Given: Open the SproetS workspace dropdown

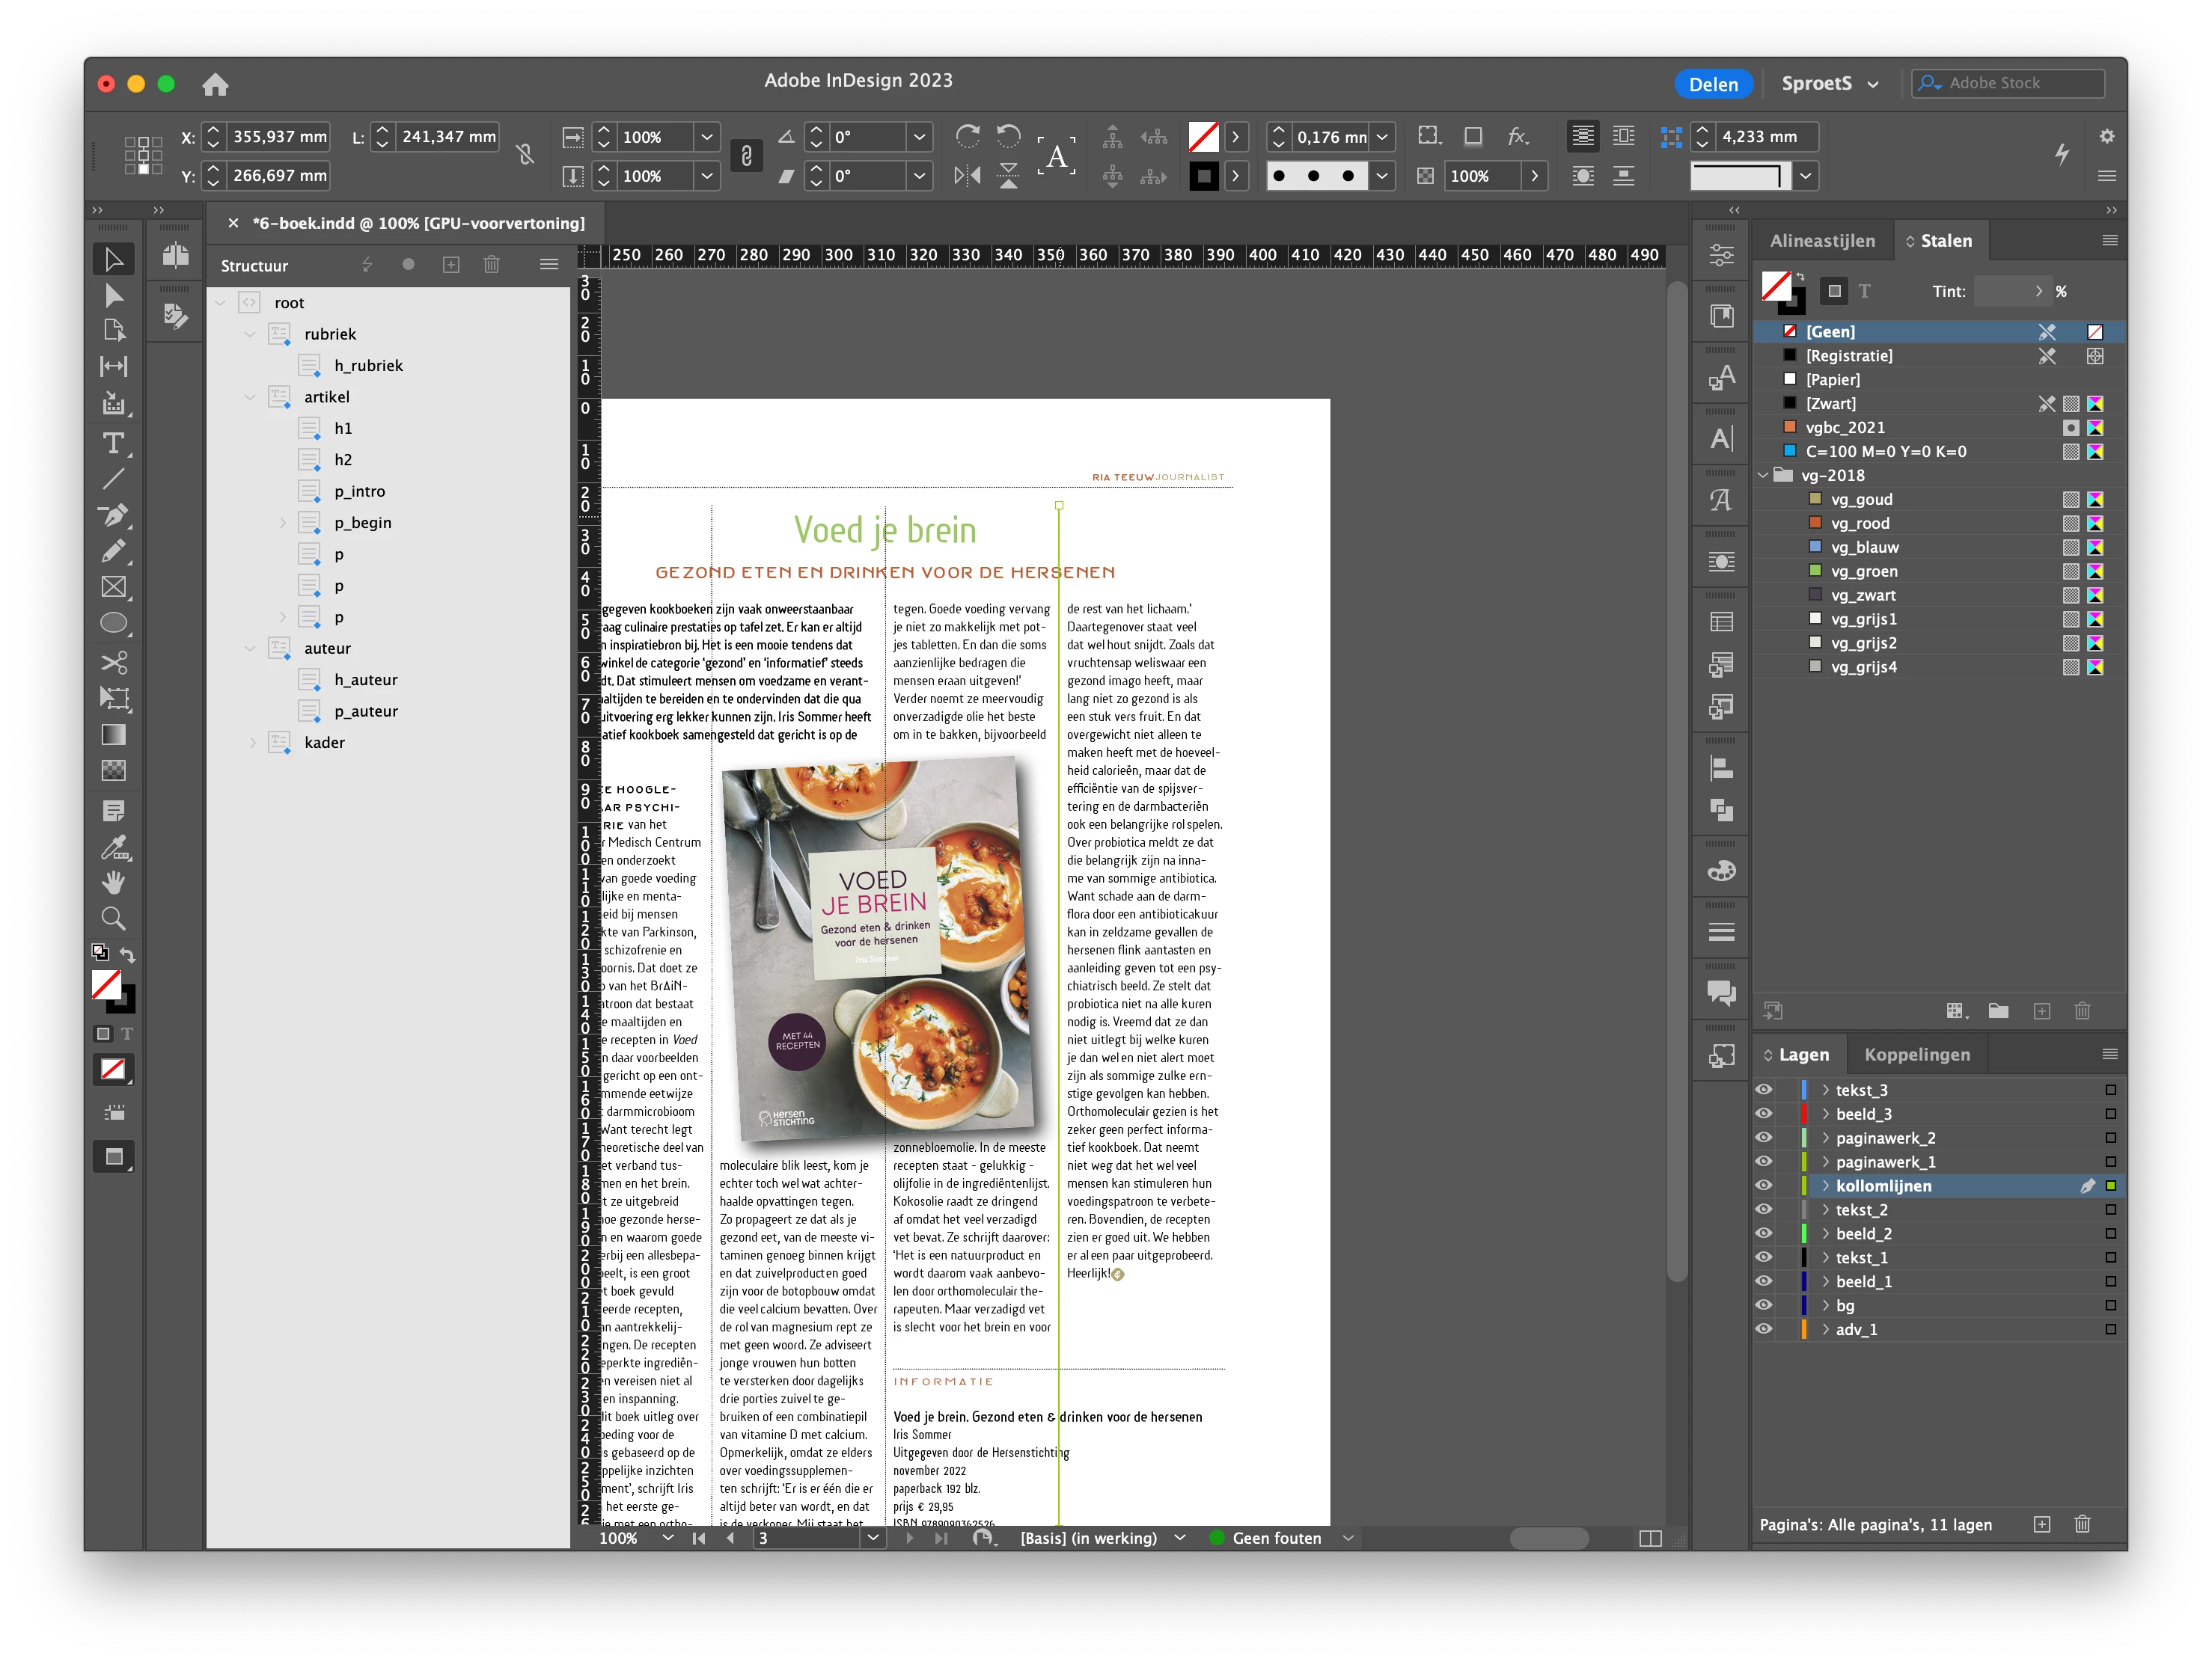Looking at the screenshot, I should tap(1829, 84).
